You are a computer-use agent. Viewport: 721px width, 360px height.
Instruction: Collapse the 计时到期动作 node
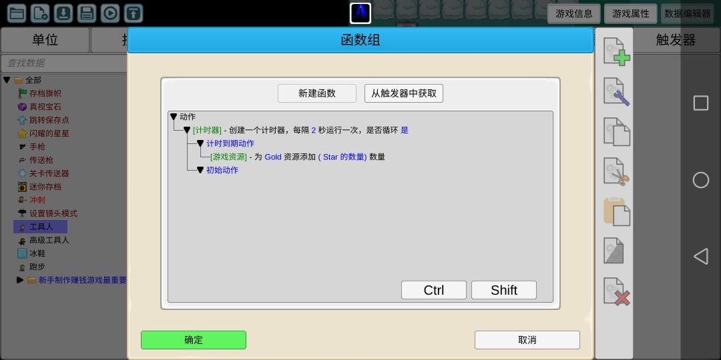click(200, 144)
